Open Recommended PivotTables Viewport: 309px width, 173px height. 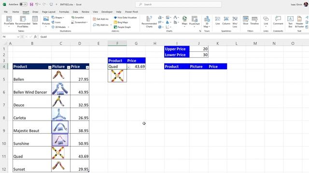(23, 21)
